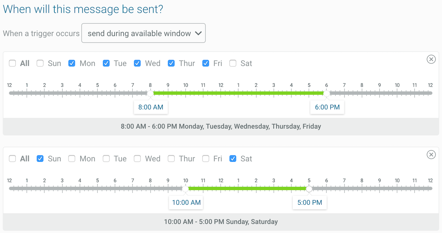Uncheck Mon in the first schedule

[x=72, y=63]
